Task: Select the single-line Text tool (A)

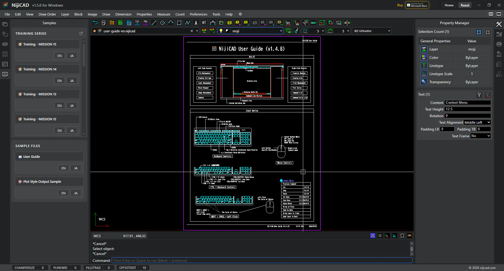Action: click(x=196, y=23)
